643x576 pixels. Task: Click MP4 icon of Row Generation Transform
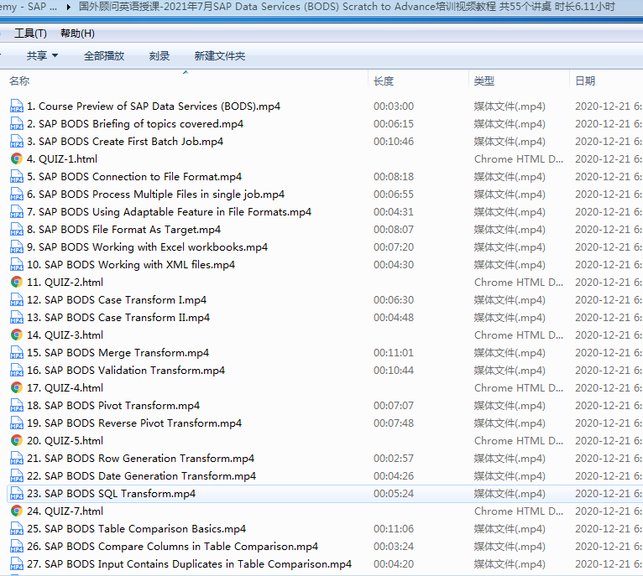pyautogui.click(x=17, y=459)
